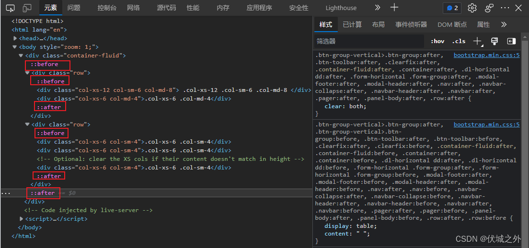Image resolution: width=529 pixels, height=248 pixels.
Task: Click the send feedback icon
Action: [489, 8]
